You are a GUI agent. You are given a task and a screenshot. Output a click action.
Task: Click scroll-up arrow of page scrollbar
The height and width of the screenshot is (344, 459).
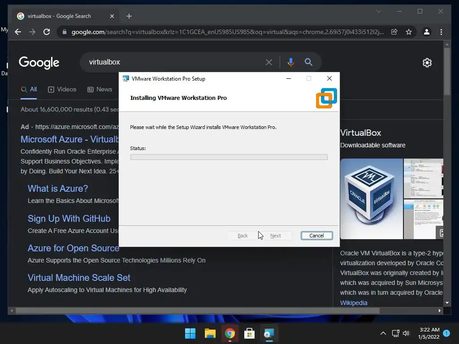447,45
